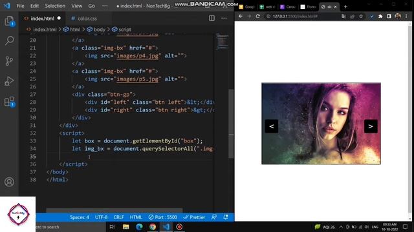The width and height of the screenshot is (414, 232).
Task: Change end of line via CRLF
Action: point(118,217)
